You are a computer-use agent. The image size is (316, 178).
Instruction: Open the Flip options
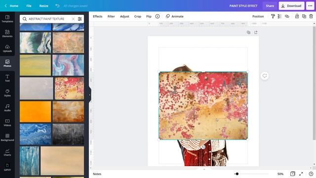point(149,16)
